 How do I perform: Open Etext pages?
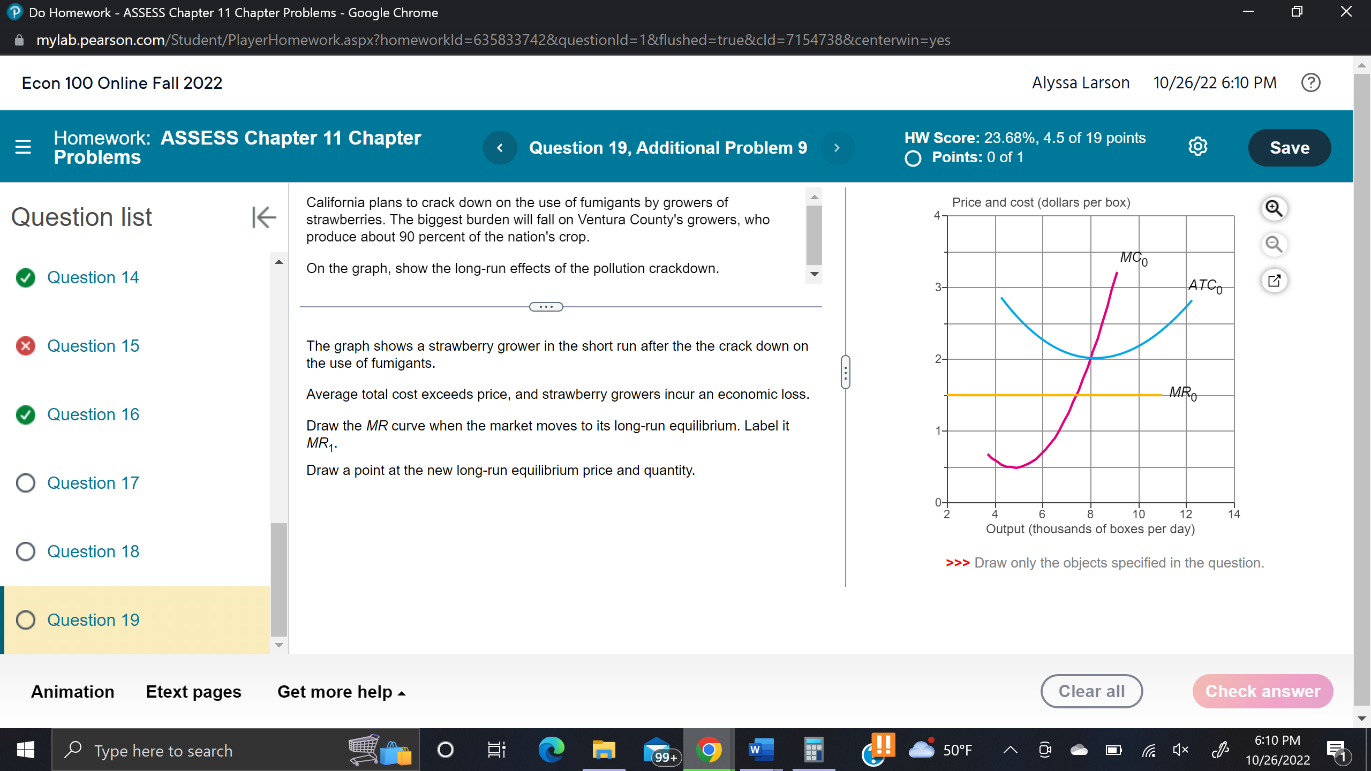coord(193,691)
